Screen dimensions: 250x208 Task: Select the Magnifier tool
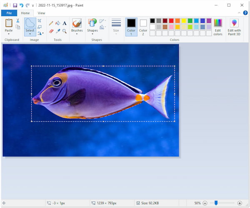tap(65, 31)
